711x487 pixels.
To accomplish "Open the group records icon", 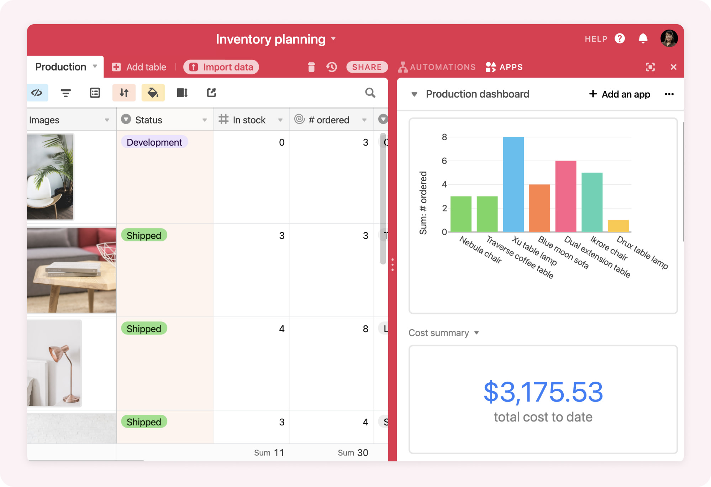I will pos(95,93).
